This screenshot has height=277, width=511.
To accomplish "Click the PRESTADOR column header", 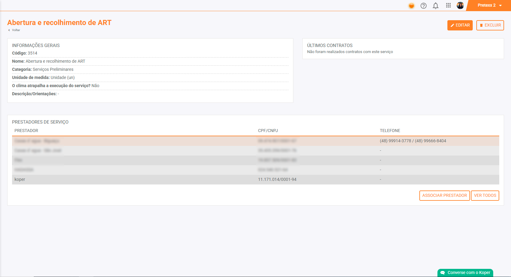I will click(x=26, y=131).
